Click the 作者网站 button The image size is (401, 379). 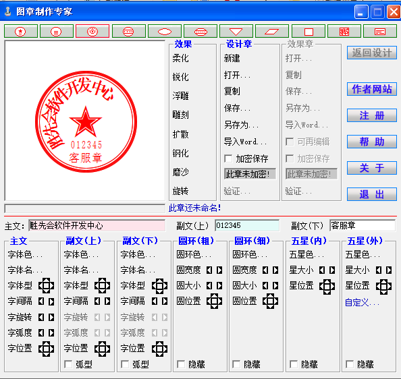[372, 89]
